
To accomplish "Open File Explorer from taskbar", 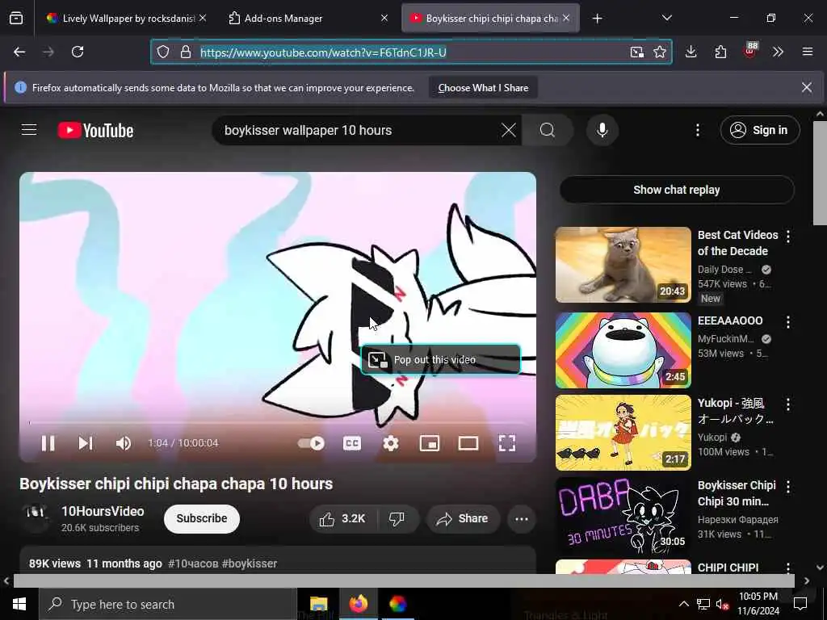I will point(318,604).
